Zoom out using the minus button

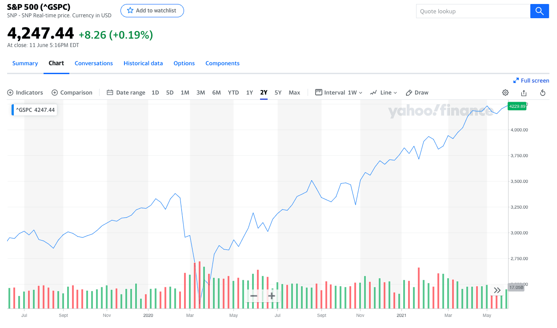253,296
